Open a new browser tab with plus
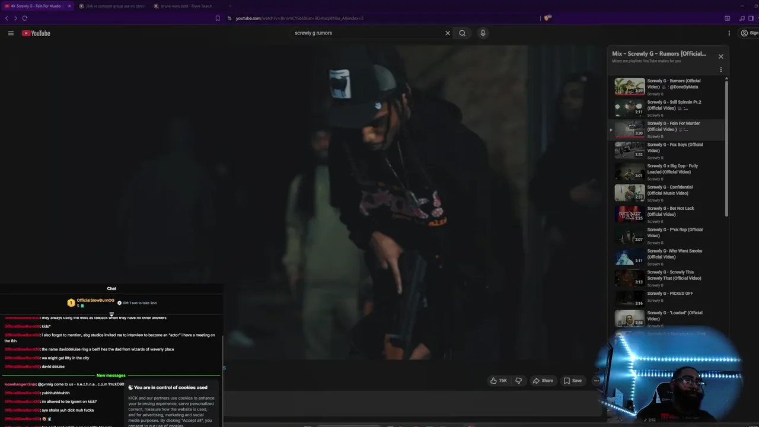The width and height of the screenshot is (759, 427). point(229,6)
